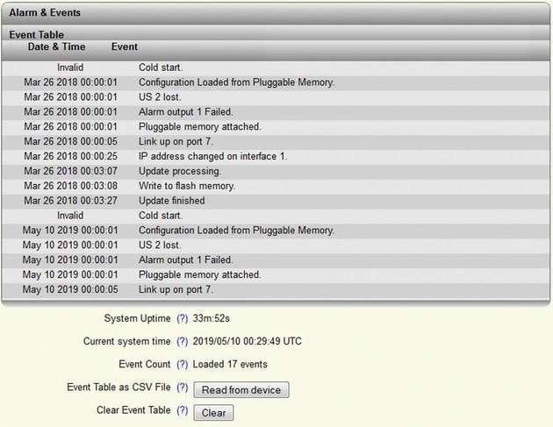Select the May 10 2019 US 2 lost row
Image resolution: width=553 pixels, height=427 pixels.
tap(276, 246)
